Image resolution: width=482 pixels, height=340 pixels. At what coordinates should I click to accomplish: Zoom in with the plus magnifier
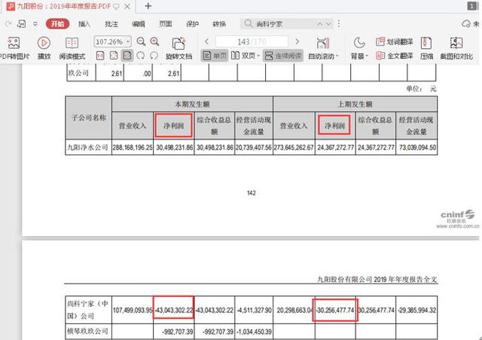[154, 41]
